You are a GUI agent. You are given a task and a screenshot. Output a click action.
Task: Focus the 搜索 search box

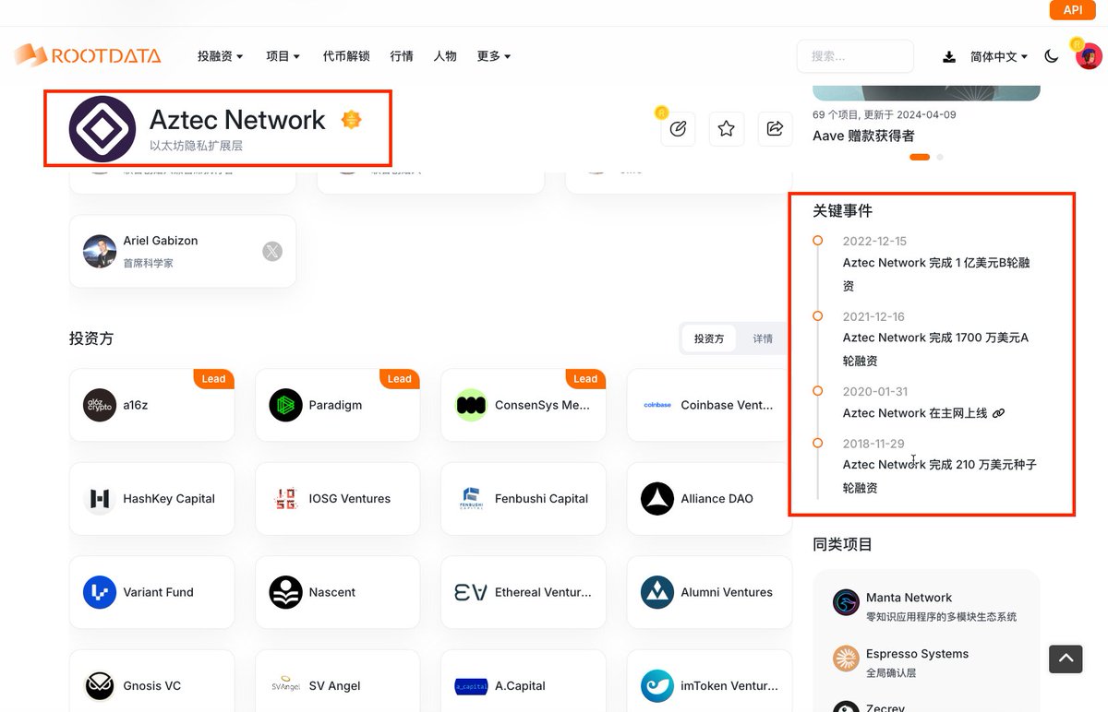click(855, 56)
